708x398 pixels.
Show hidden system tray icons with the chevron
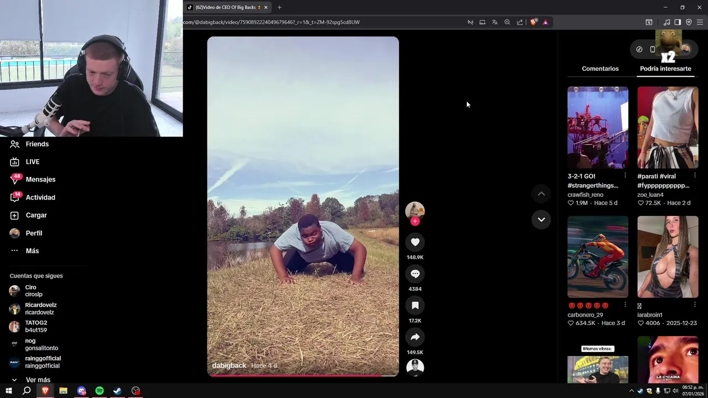pyautogui.click(x=631, y=391)
